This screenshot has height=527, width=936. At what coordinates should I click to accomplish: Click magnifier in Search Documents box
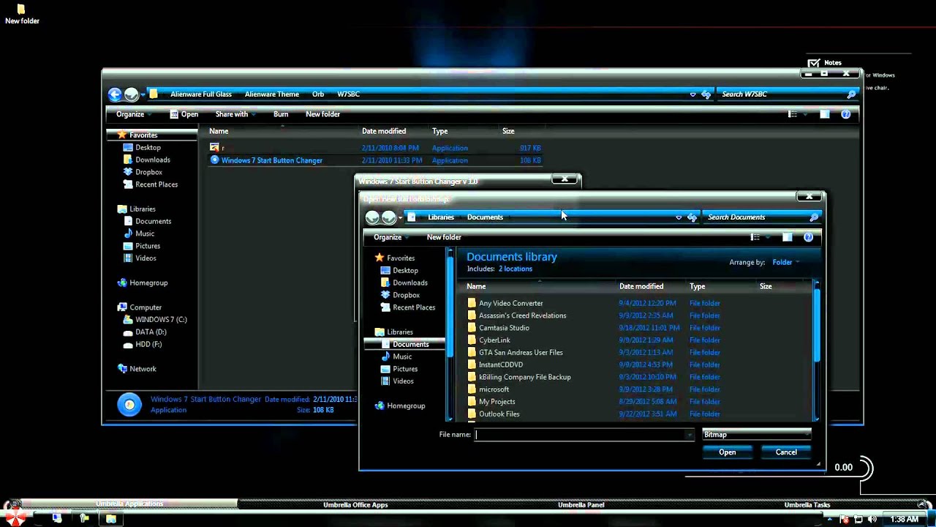(x=814, y=217)
